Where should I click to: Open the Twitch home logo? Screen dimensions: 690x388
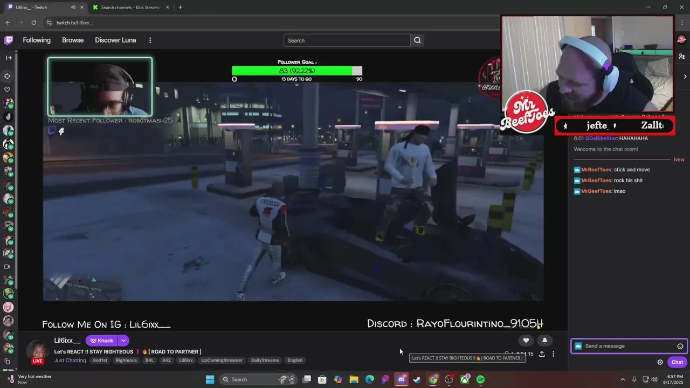coord(9,40)
